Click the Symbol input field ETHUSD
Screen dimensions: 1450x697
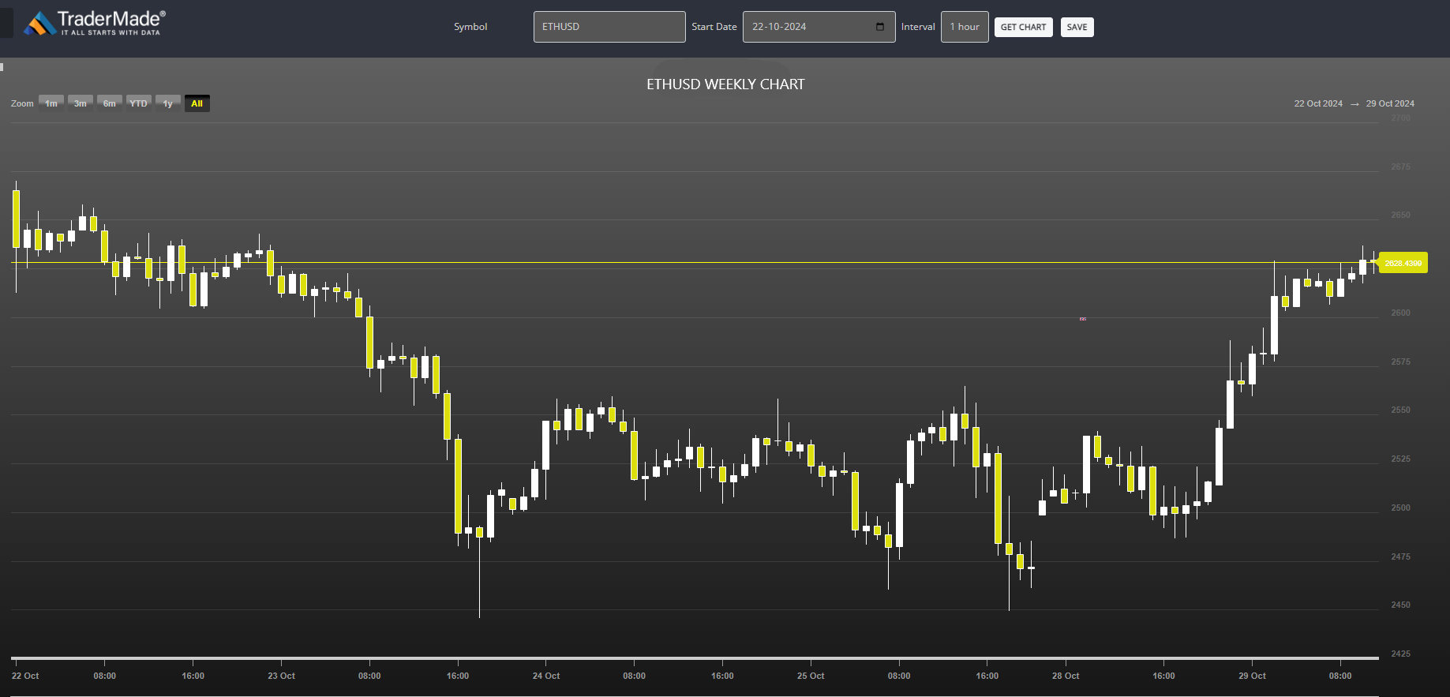[609, 27]
